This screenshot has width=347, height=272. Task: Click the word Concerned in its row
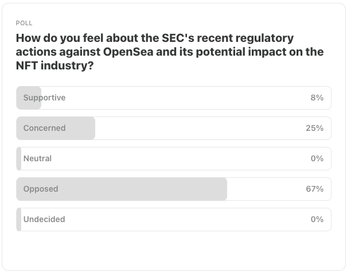pyautogui.click(x=45, y=128)
